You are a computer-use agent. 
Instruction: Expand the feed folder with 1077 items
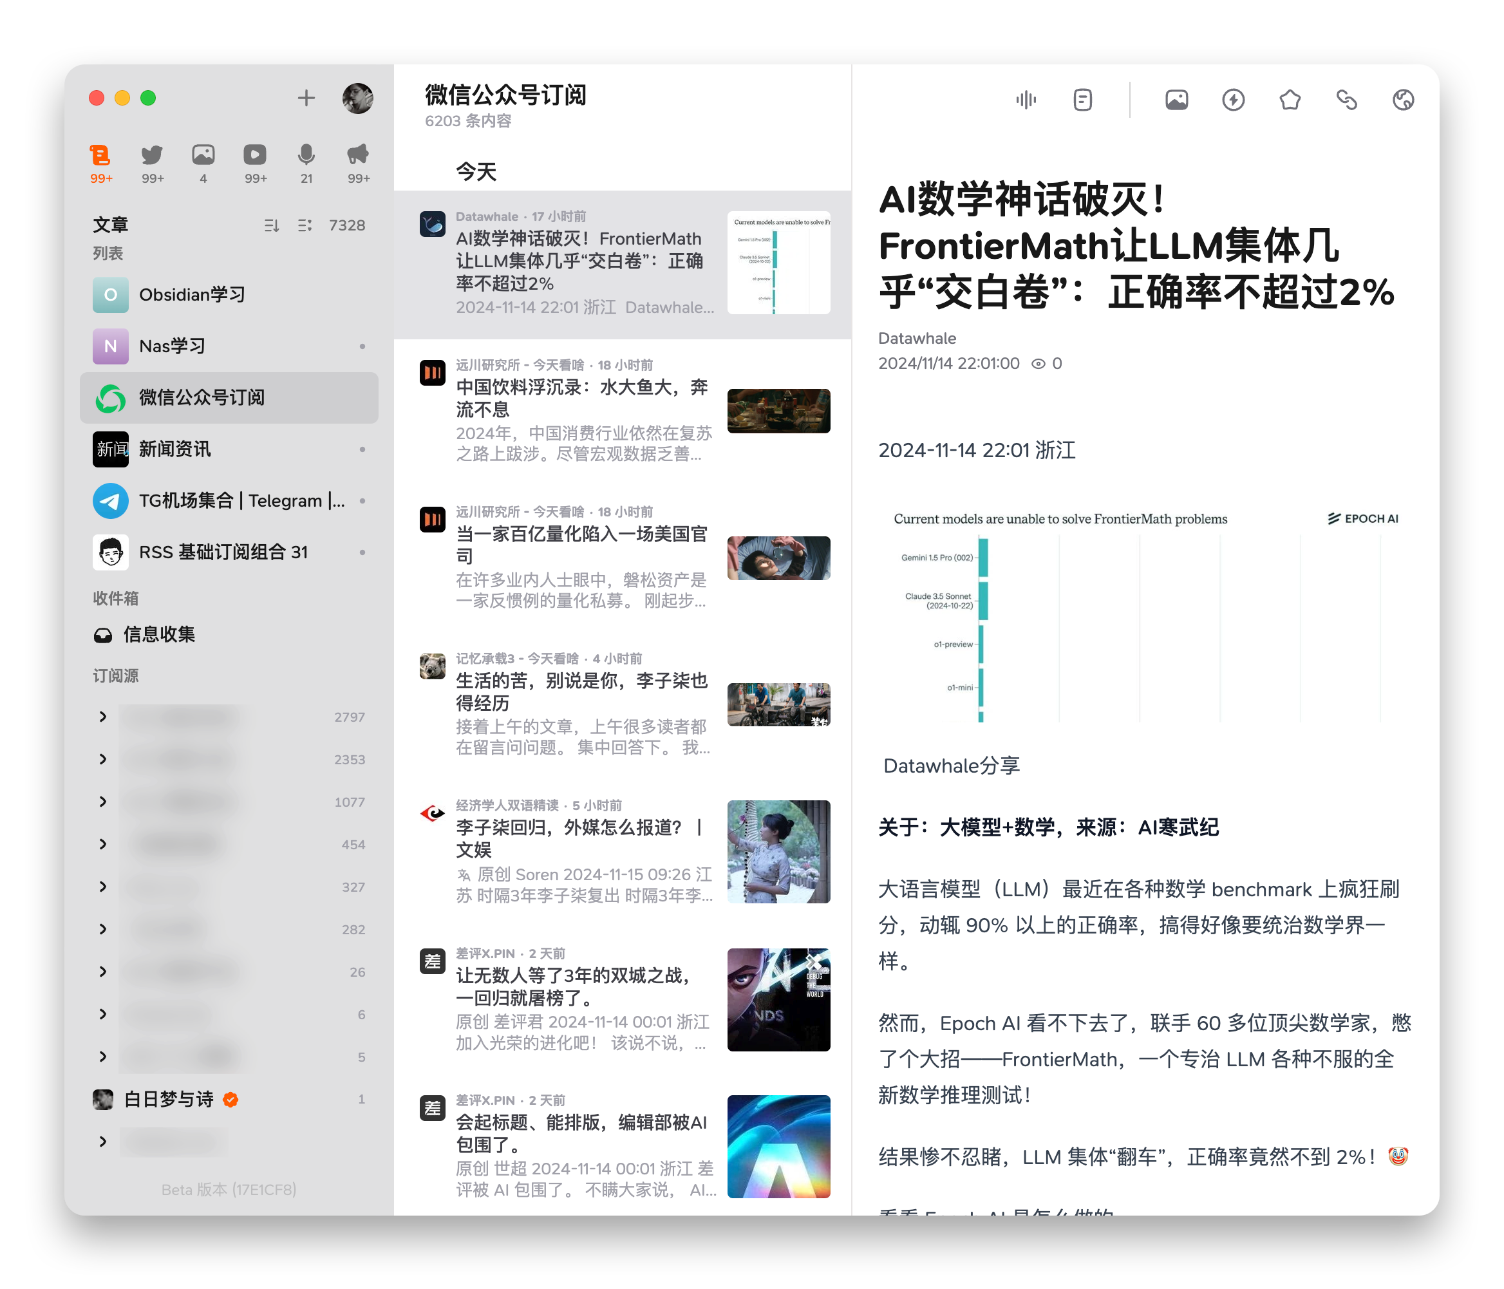pyautogui.click(x=102, y=802)
